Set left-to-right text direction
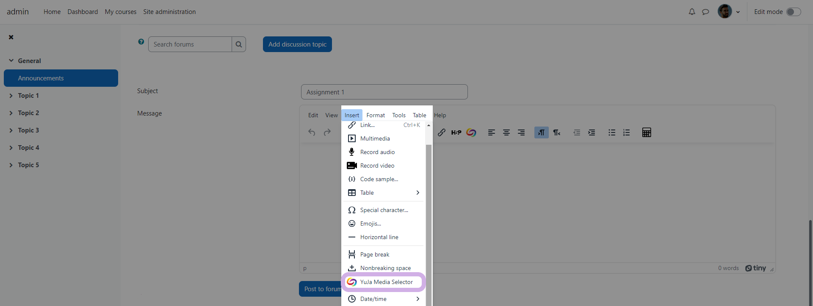Image resolution: width=813 pixels, height=306 pixels. [542, 132]
